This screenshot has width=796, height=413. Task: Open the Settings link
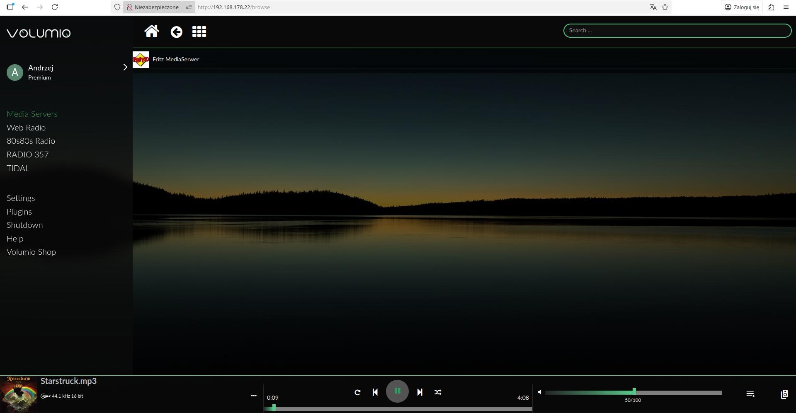coord(21,198)
